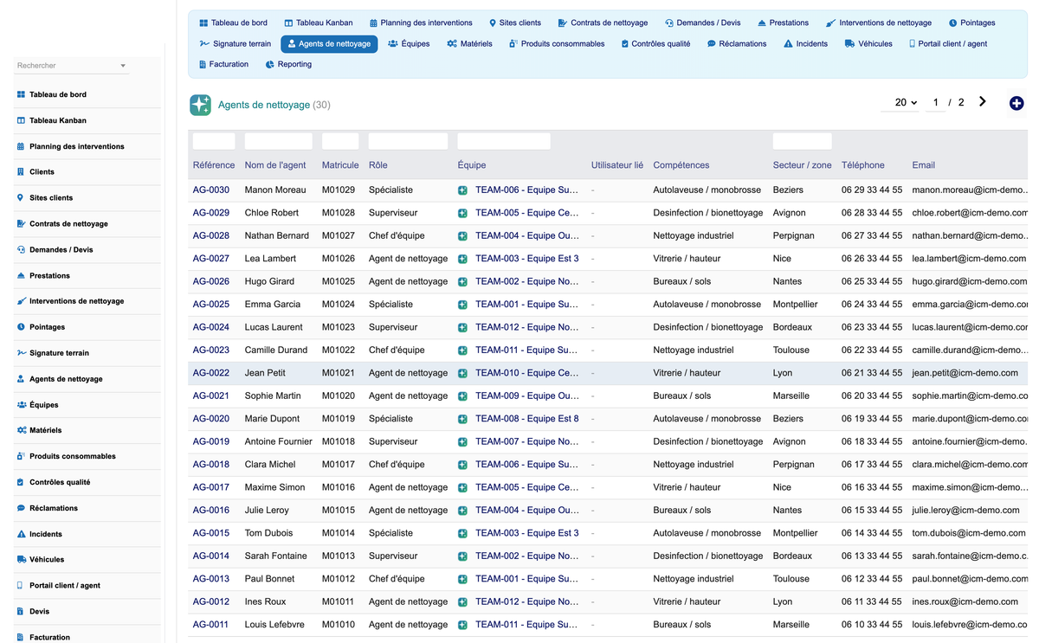Open team link TEAM-003 - Equipe Est 3 for Lea Lambert
The height and width of the screenshot is (643, 1039).
(527, 259)
